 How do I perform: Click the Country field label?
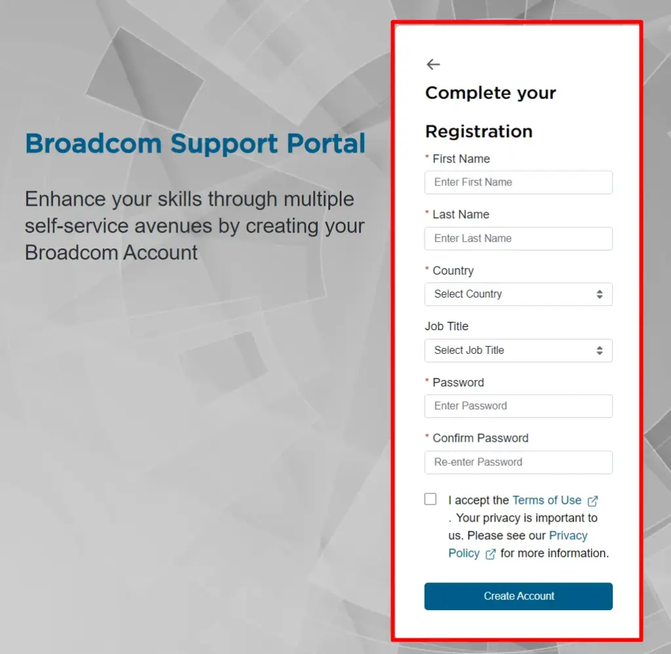453,271
